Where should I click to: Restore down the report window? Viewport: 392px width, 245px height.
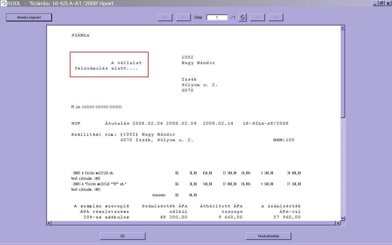(x=382, y=3)
